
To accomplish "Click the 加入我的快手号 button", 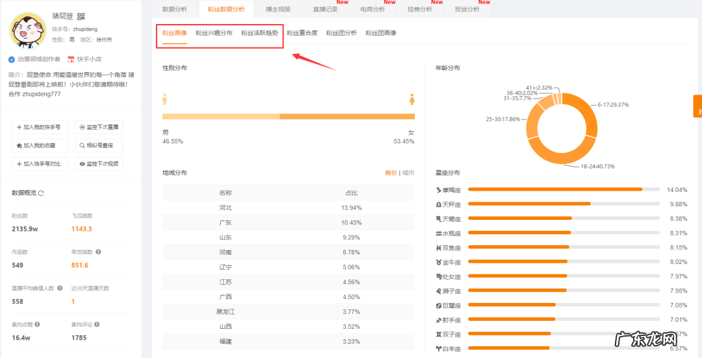I will (x=38, y=127).
